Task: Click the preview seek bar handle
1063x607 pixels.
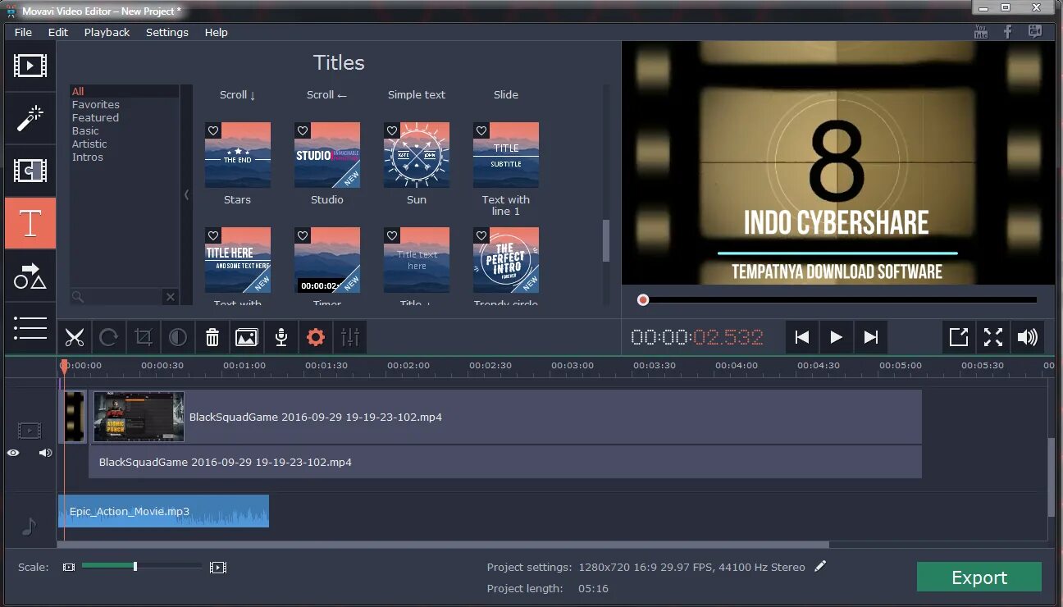Action: (643, 300)
